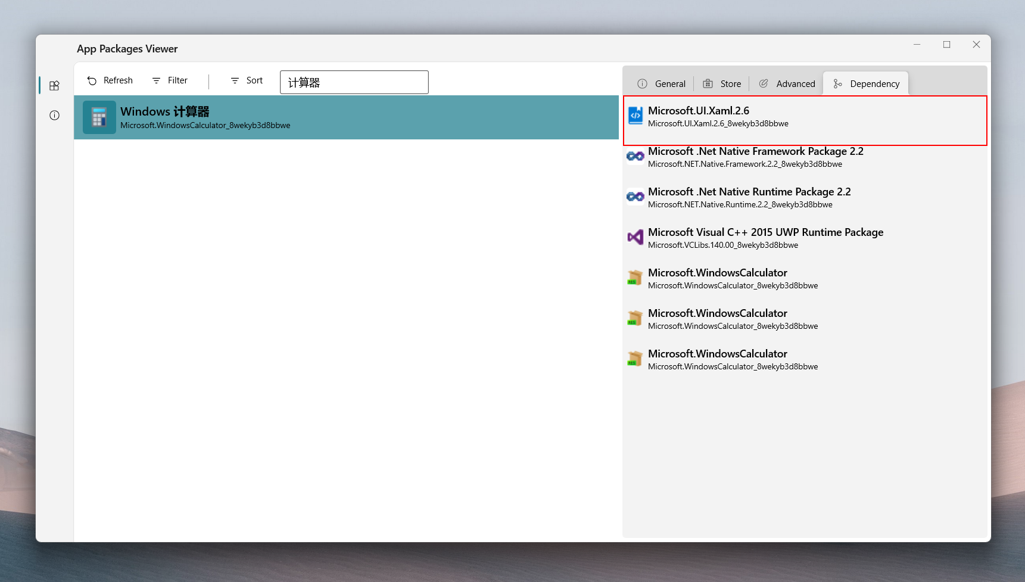Open the packages page sidebar icon

[x=54, y=85]
